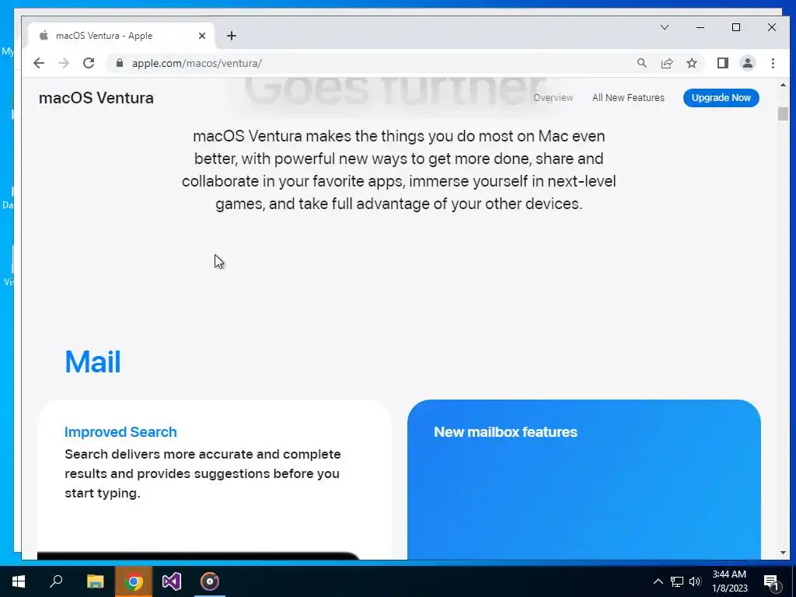This screenshot has width=796, height=597.
Task: Click the scrollbar down arrow
Action: tap(783, 553)
